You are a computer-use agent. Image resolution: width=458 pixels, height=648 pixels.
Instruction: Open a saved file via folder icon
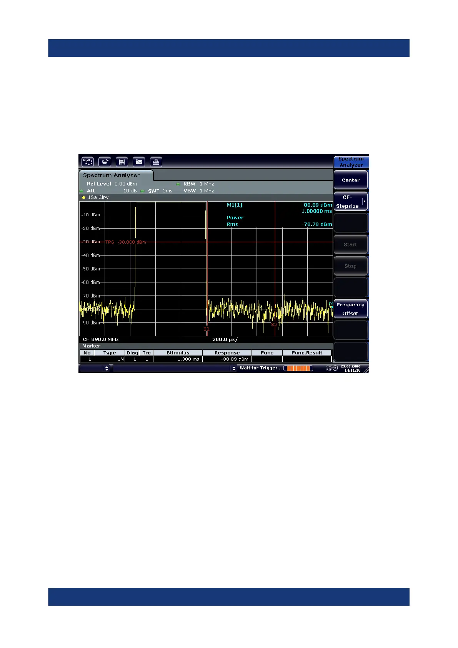point(105,162)
